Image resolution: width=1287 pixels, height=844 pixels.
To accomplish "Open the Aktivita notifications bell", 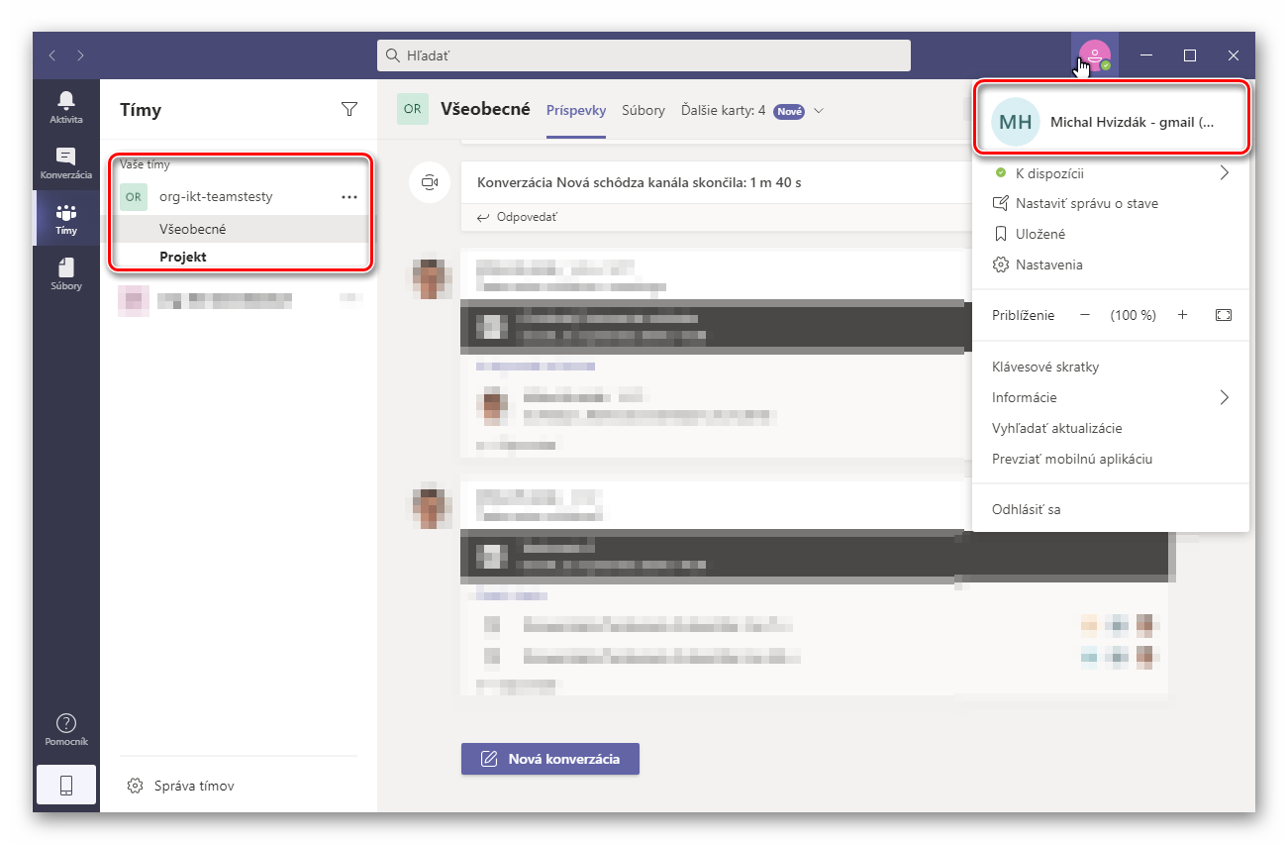I will click(x=66, y=106).
